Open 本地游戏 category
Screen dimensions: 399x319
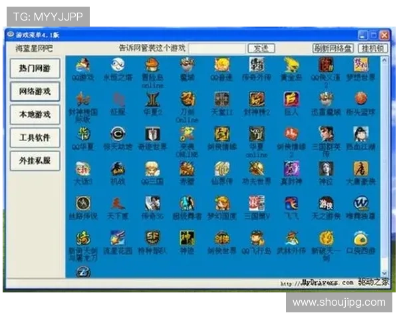coord(35,114)
